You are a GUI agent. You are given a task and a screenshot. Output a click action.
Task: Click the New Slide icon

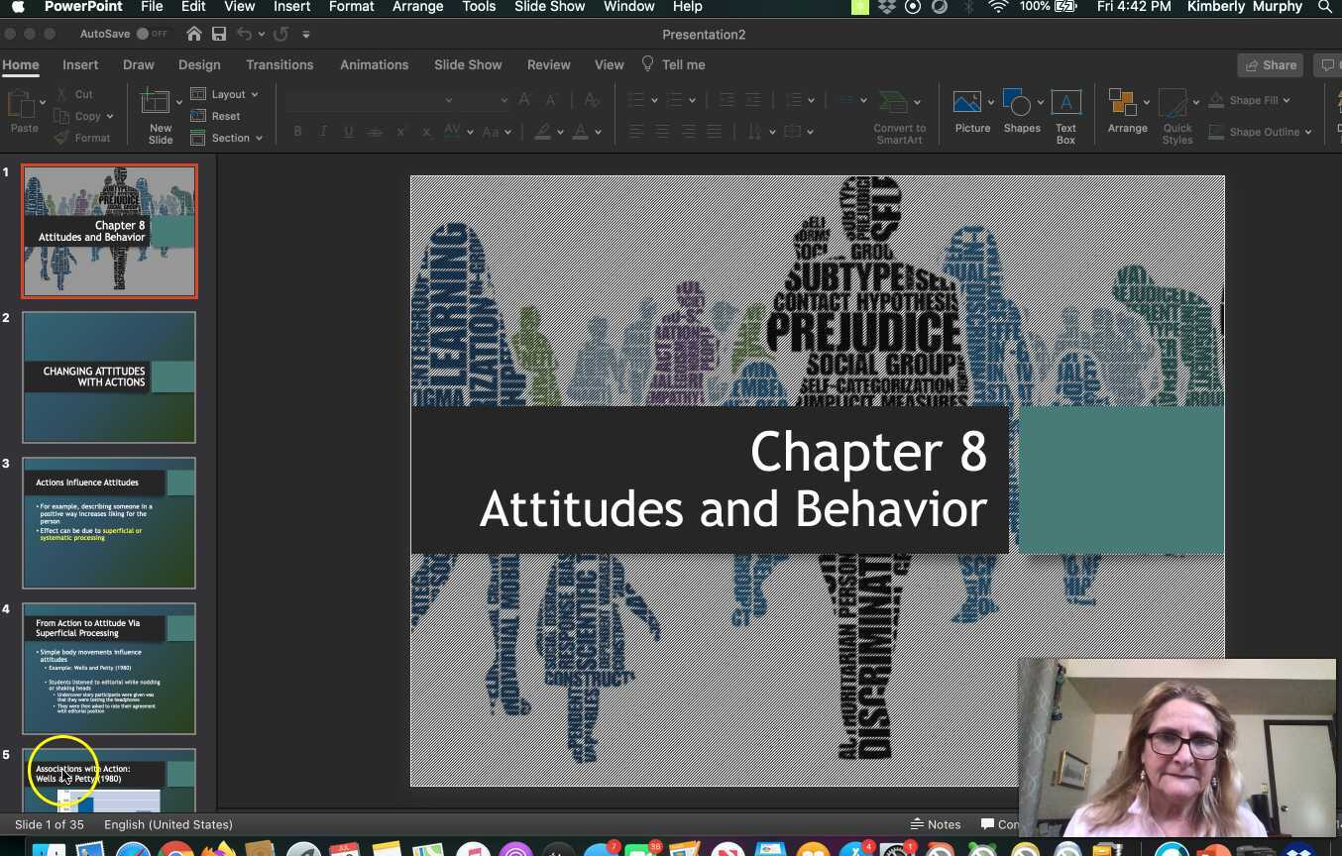click(157, 105)
